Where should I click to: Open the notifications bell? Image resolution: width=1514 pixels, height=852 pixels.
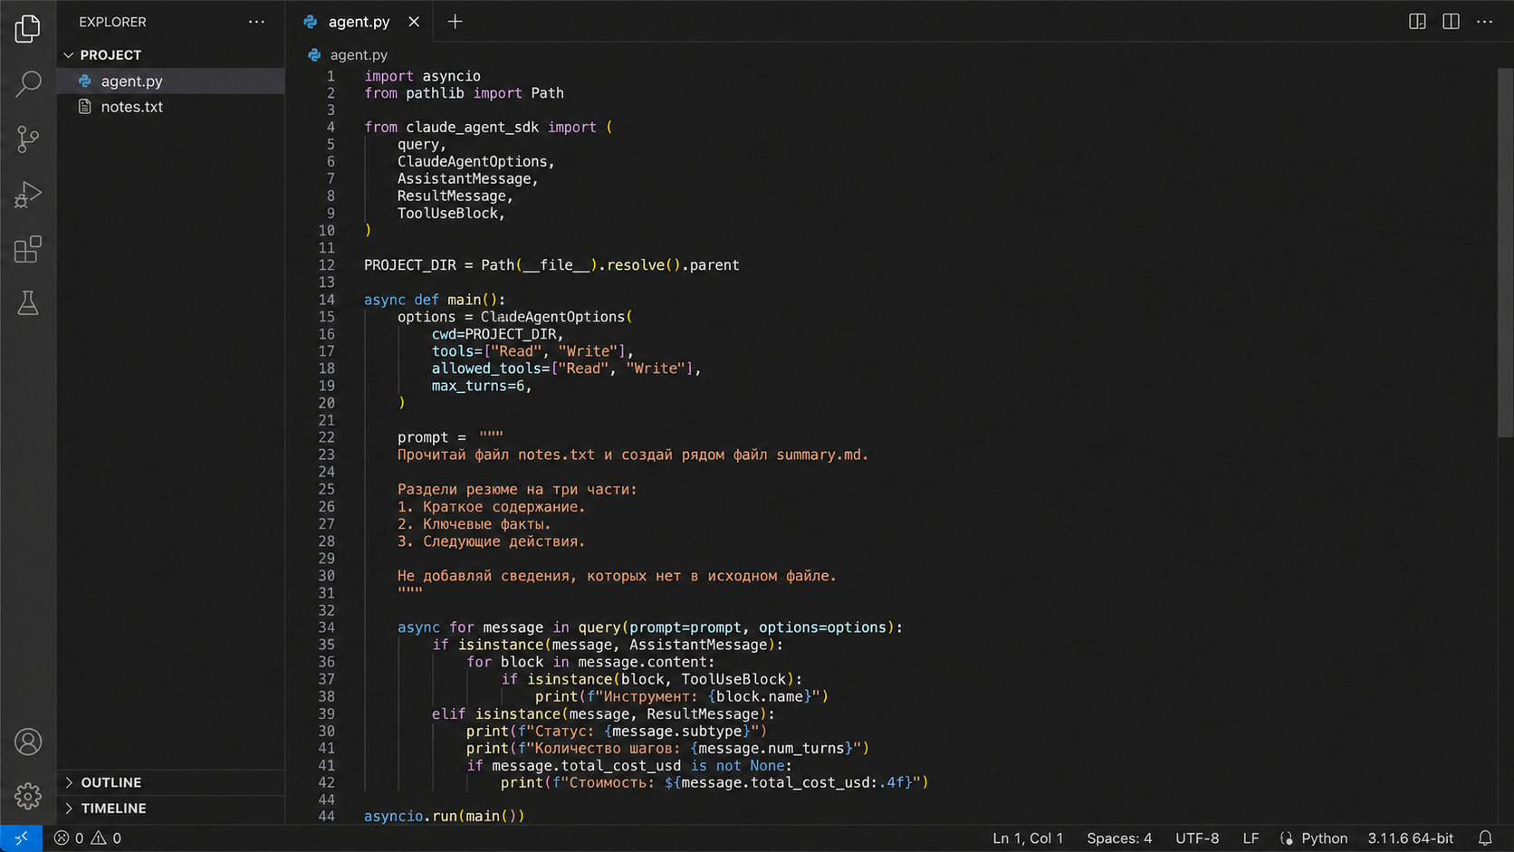[x=1485, y=838]
